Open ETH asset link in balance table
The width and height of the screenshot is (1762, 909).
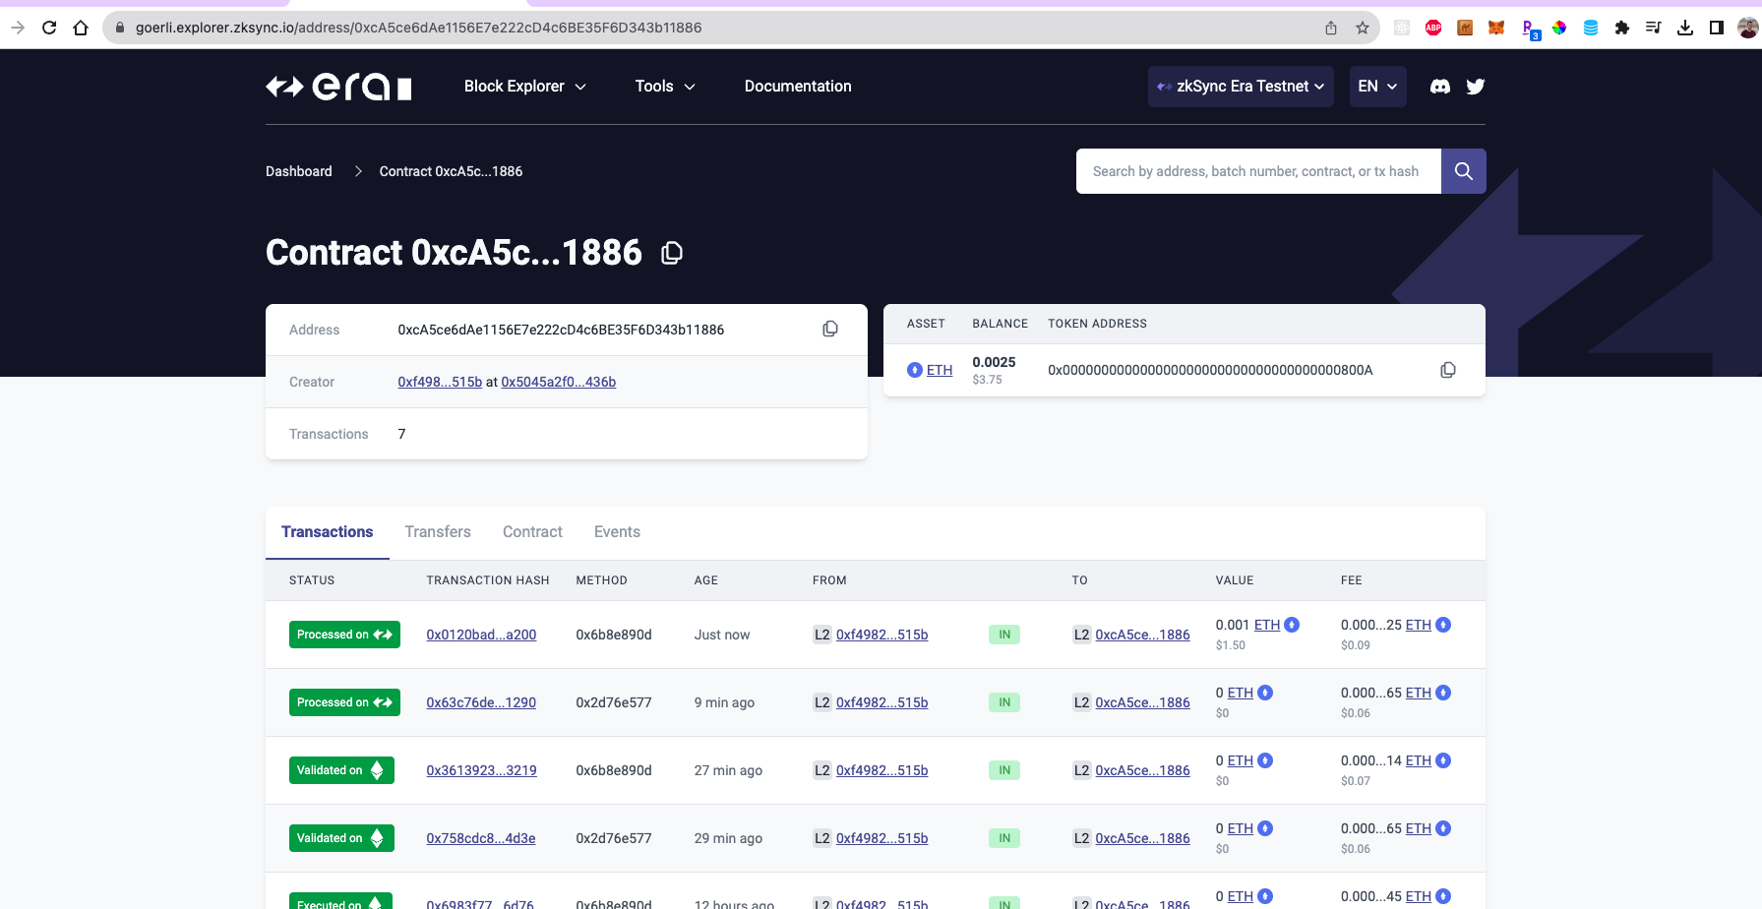click(940, 370)
